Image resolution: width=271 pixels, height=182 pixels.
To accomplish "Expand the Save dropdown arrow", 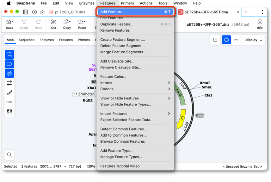I will 12,22.
